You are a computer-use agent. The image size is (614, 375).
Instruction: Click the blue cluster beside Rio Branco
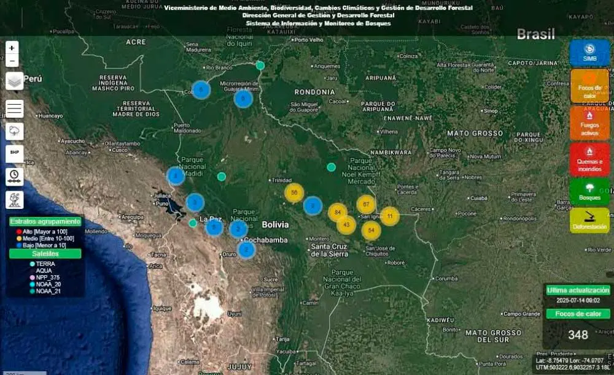click(201, 90)
